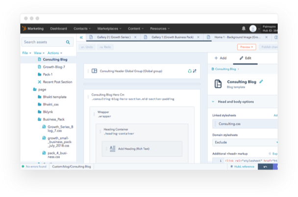Viewport: 298px width, 197px height.
Task: Click the Search assets input field
Action: click(x=44, y=42)
